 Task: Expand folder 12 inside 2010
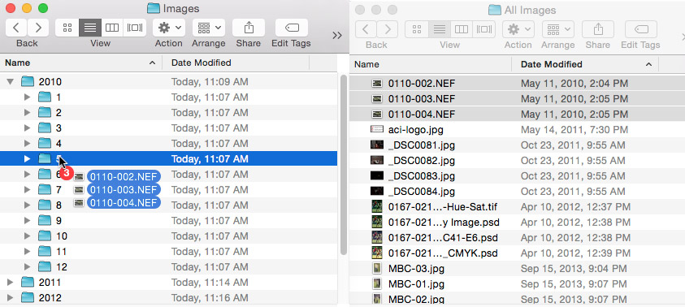click(x=27, y=267)
